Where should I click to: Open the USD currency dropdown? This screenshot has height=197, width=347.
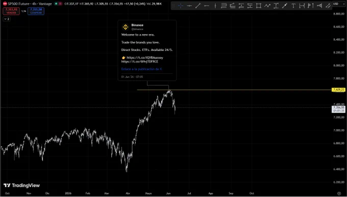339,4
